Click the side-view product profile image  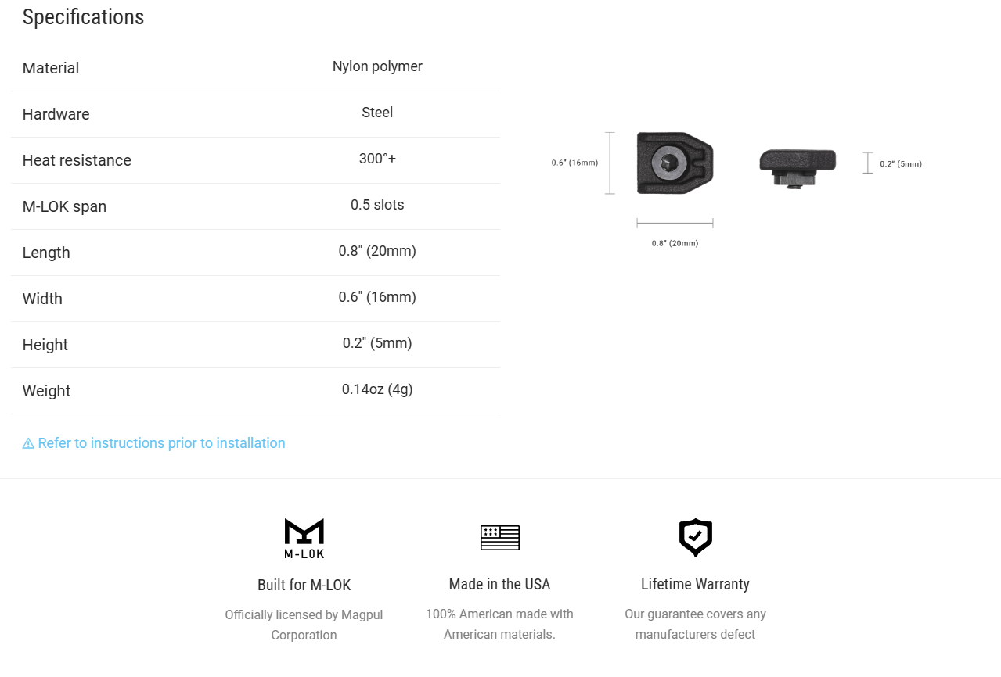point(797,166)
